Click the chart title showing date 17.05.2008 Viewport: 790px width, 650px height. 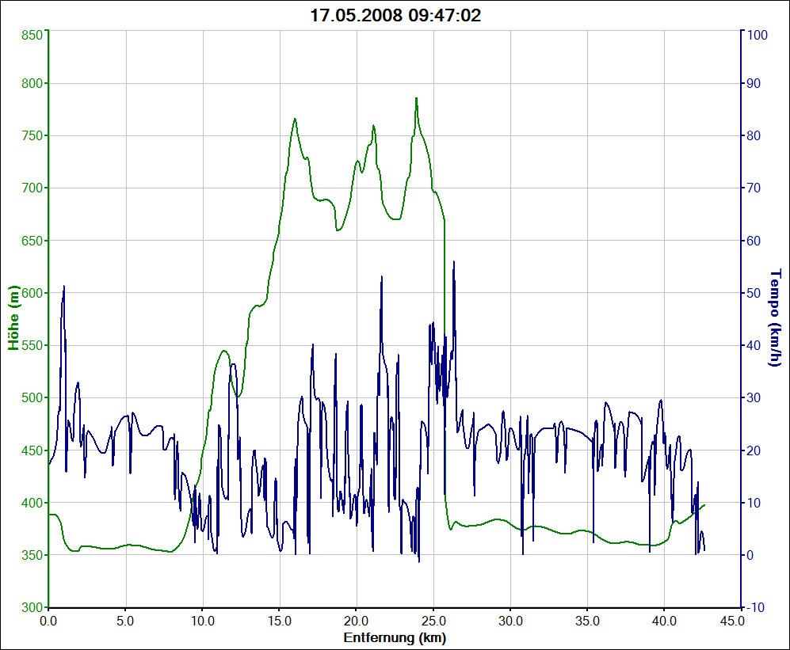[x=395, y=15]
